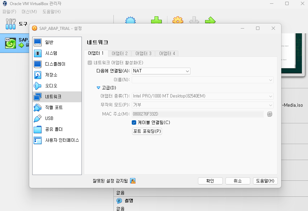Click the green plus Add icon in manager toolbar
308x211 pixels.
(x=156, y=20)
